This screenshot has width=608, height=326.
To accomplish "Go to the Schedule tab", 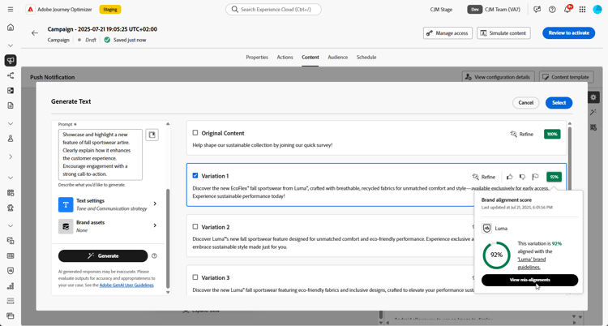I will 366,57.
